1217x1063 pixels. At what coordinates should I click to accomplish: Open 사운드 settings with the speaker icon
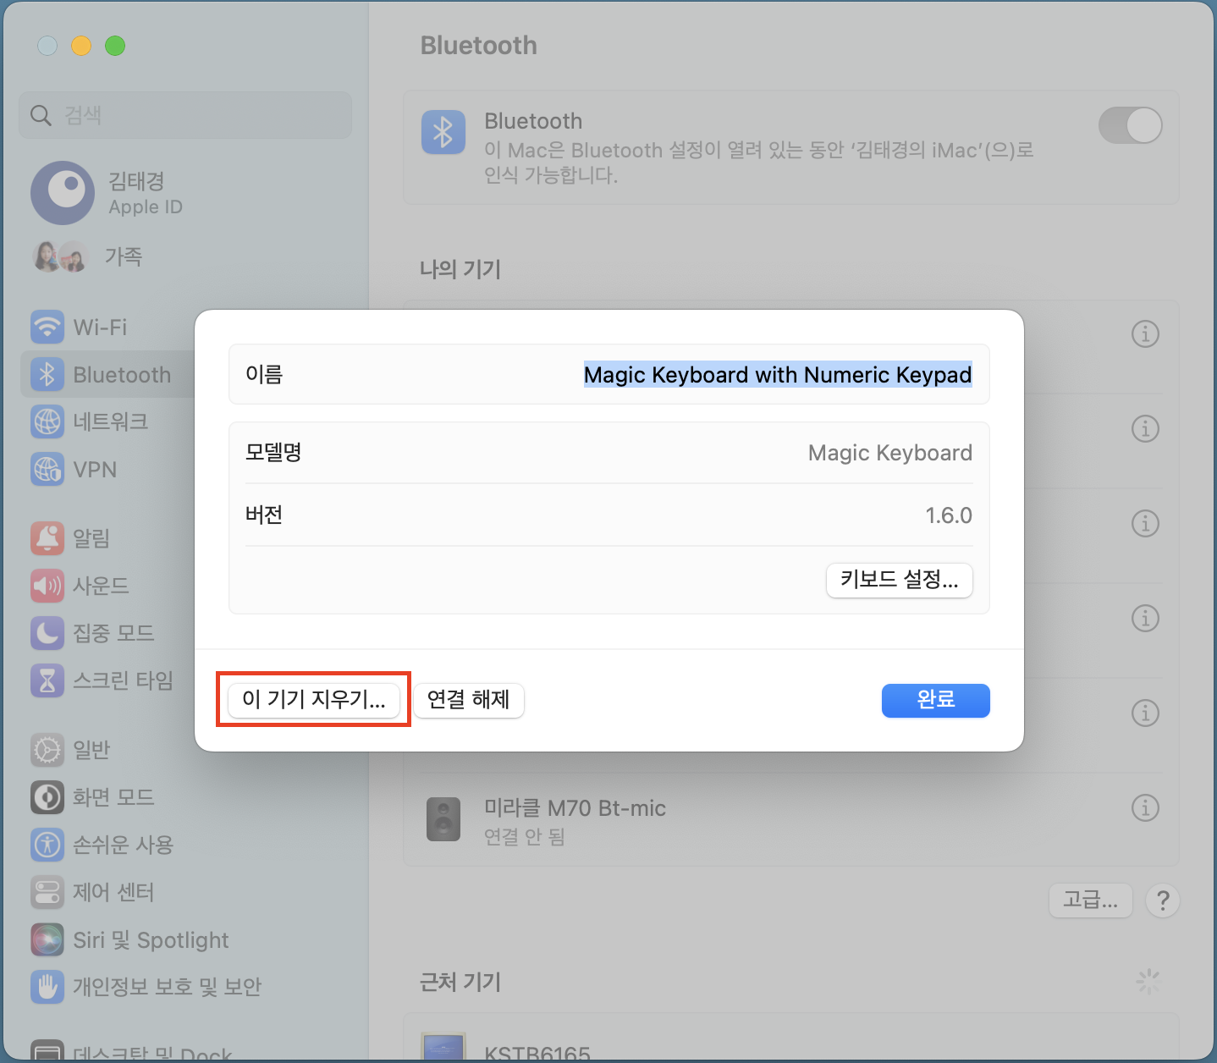pos(47,585)
